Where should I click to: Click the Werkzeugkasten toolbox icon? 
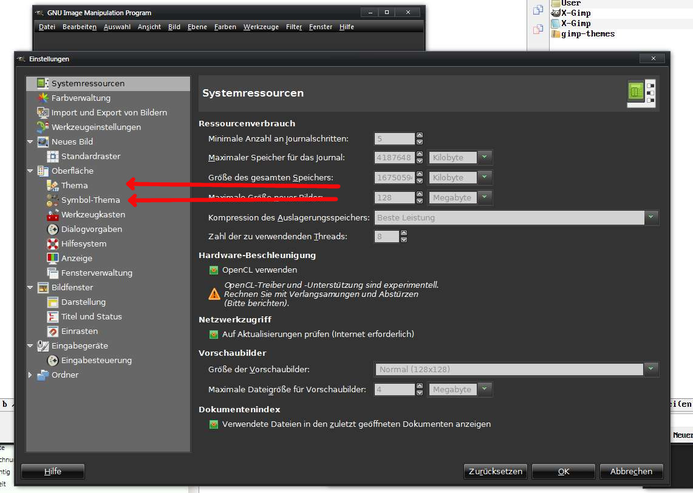coord(53,215)
